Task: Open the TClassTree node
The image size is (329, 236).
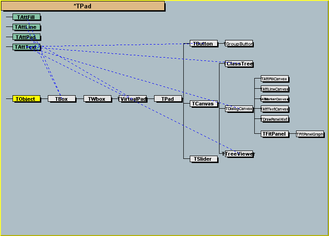Action: click(239, 64)
